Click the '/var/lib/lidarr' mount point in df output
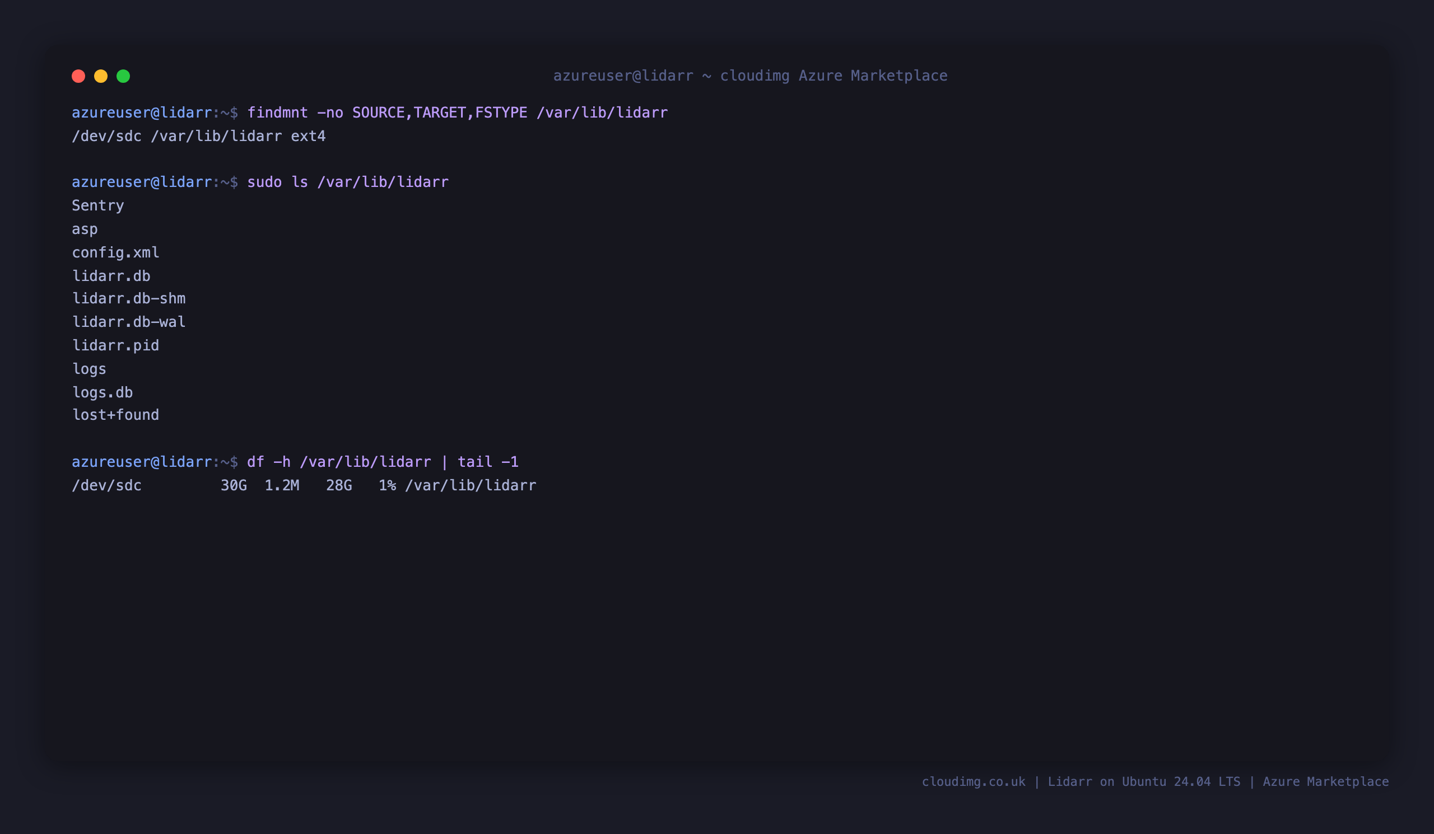The width and height of the screenshot is (1434, 834). [x=471, y=485]
